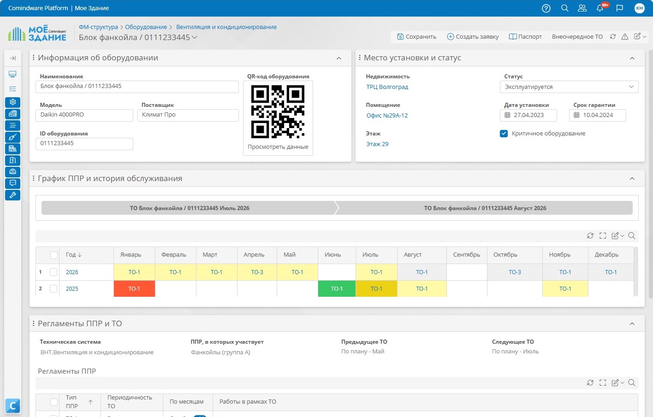The width and height of the screenshot is (653, 417).
Task: Select the 2025 row checkbox
Action: click(x=53, y=289)
